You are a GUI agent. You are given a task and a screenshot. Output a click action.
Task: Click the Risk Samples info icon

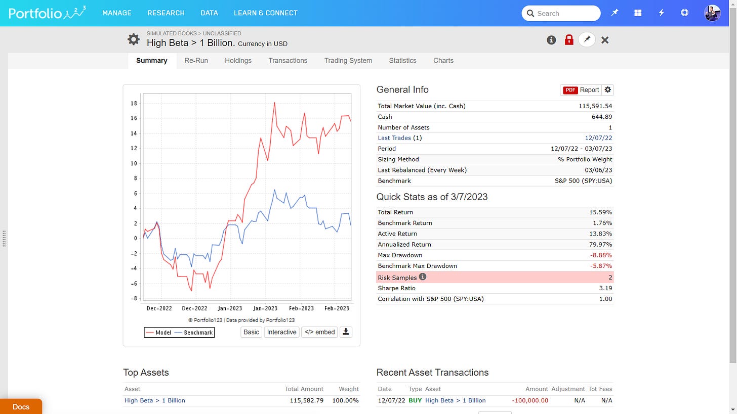tap(423, 277)
